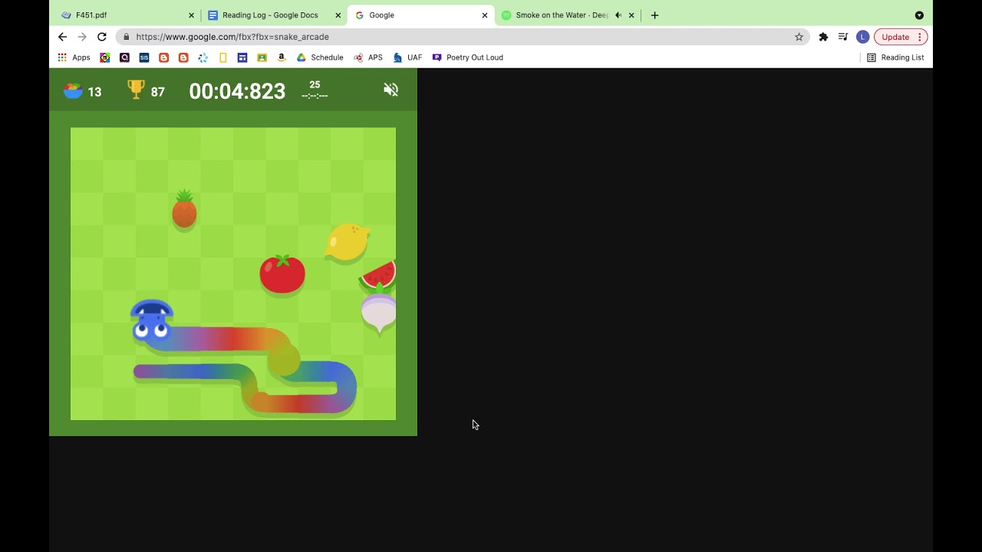The image size is (982, 552).
Task: Mute audio on Smoke on the Water tab
Action: [x=618, y=15]
